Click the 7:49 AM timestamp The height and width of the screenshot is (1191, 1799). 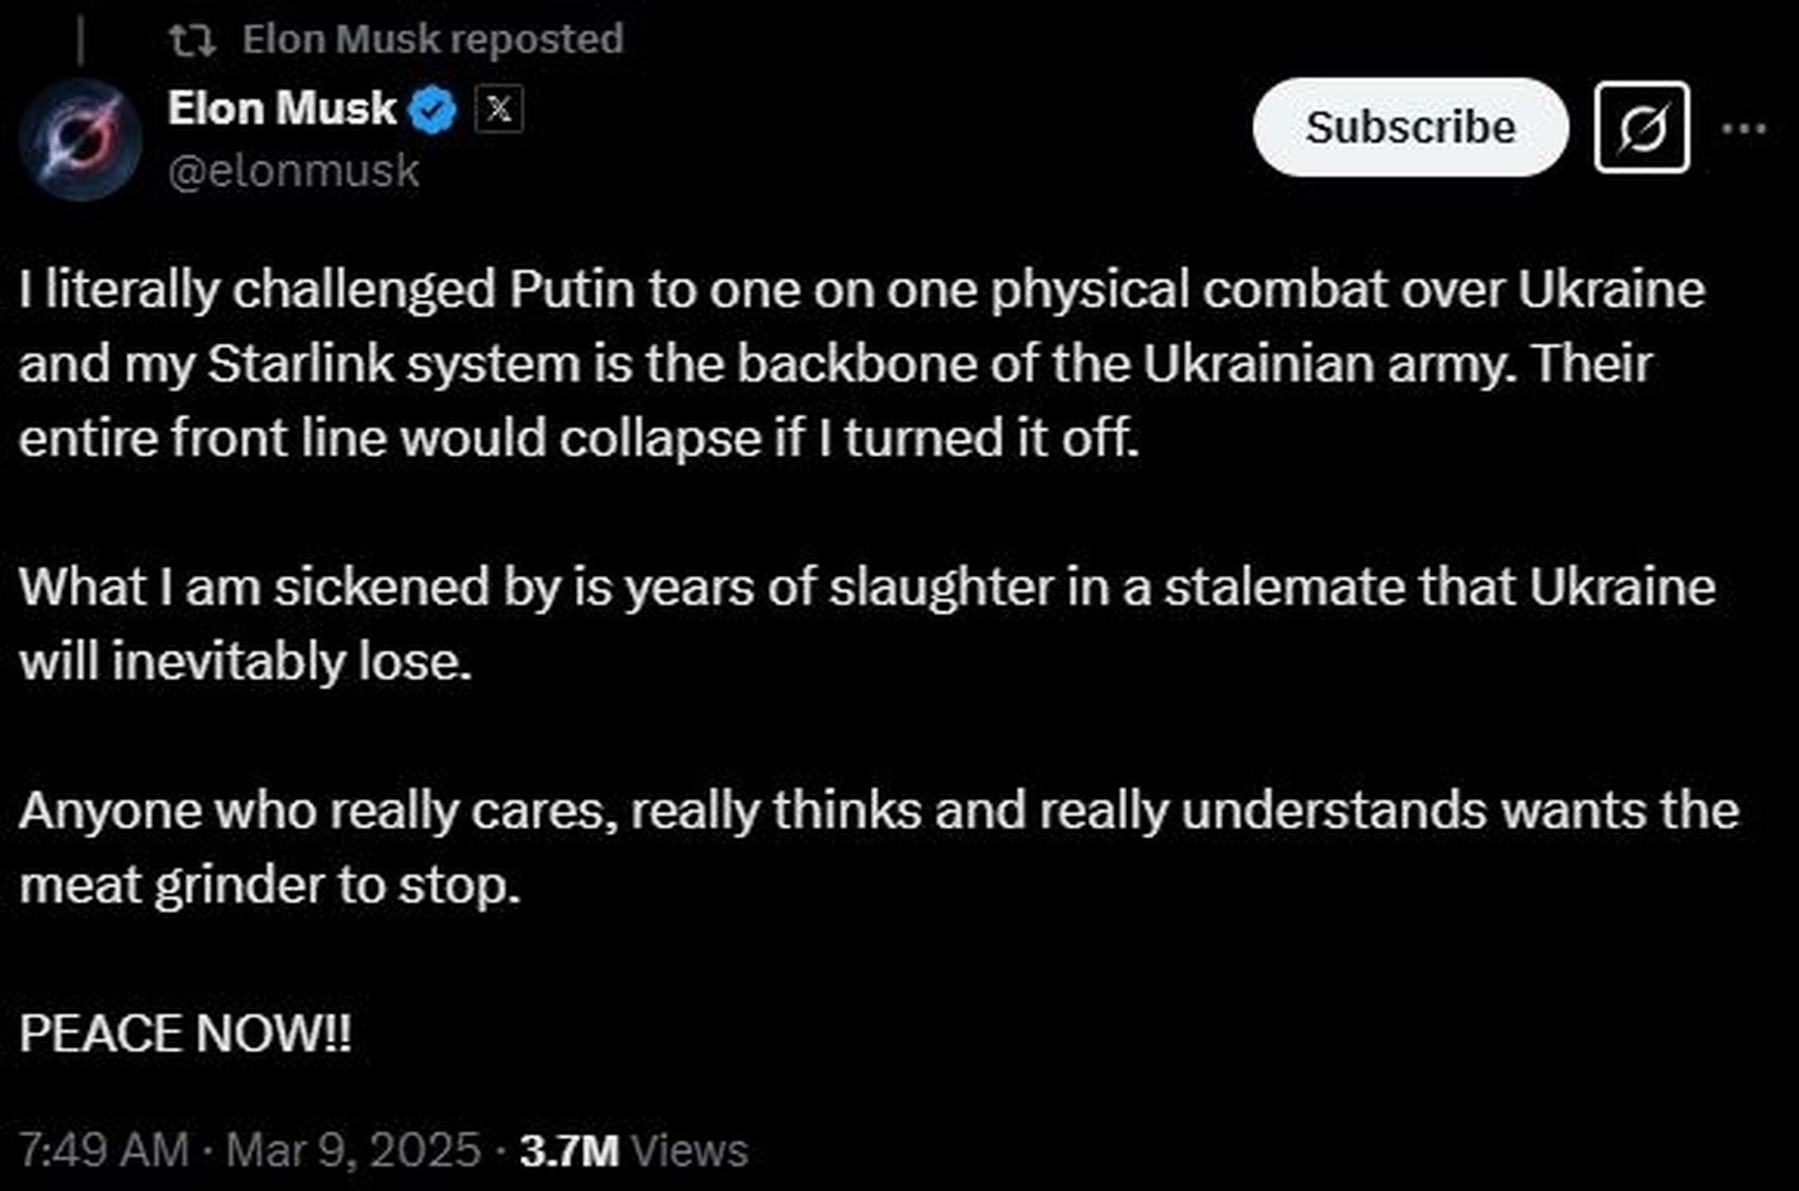[x=103, y=1151]
